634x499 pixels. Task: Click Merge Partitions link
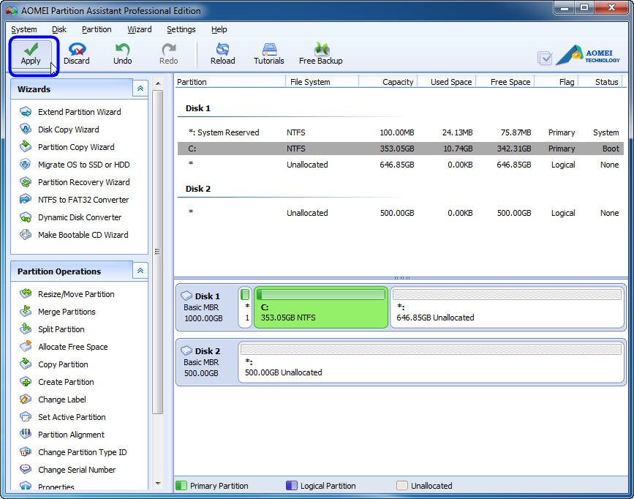[x=67, y=312]
